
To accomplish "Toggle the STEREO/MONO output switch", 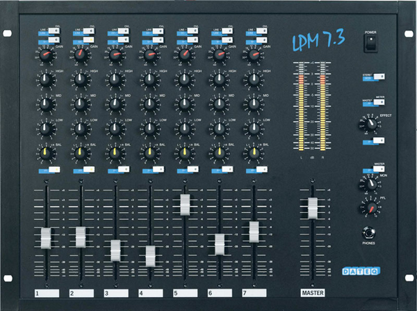I will tap(379, 77).
